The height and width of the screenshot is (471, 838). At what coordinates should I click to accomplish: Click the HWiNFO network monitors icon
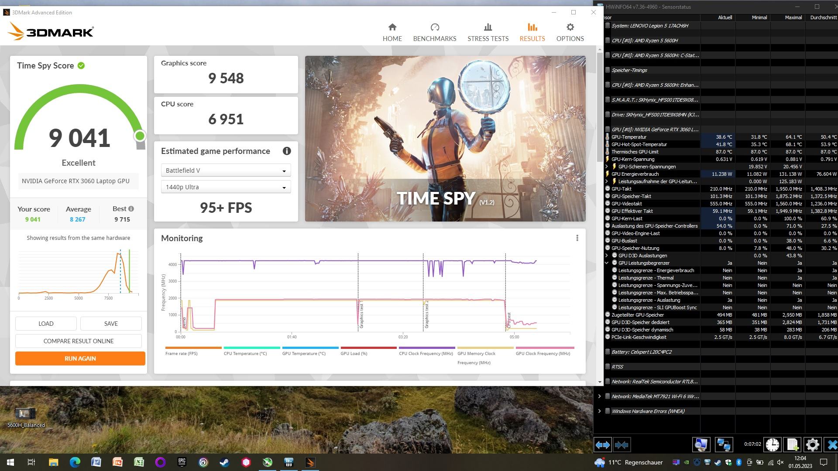click(x=723, y=444)
